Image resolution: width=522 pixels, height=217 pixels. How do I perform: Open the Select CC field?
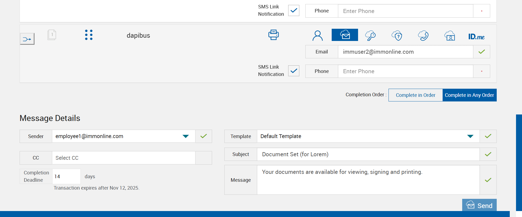point(124,158)
